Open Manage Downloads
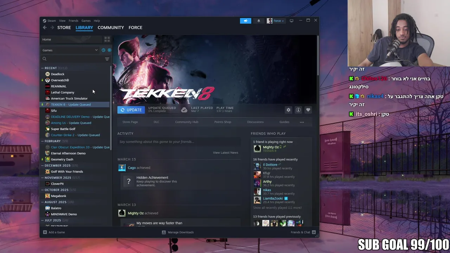Screen dimensions: 450x253 [x=178, y=232]
